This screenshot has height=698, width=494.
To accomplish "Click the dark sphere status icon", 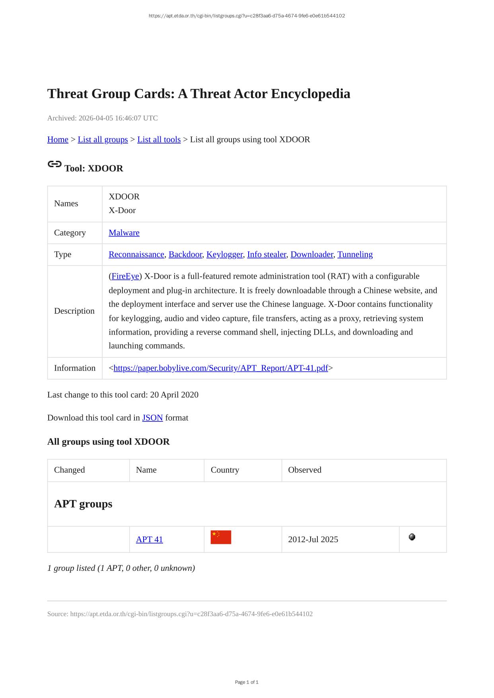I will [x=412, y=537].
